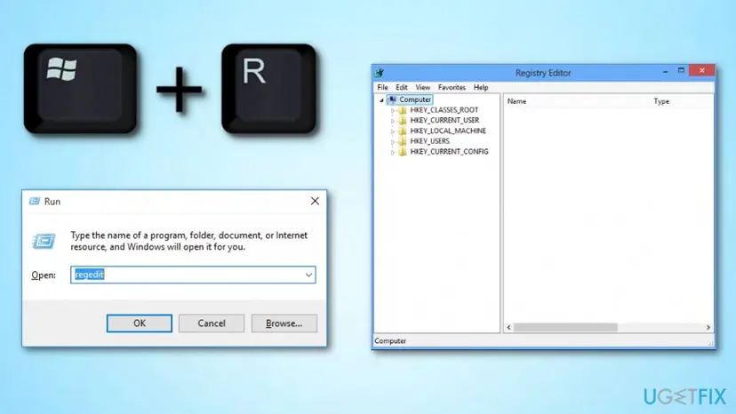The height and width of the screenshot is (414, 736).
Task: Click Cancel in the Run dialog
Action: point(212,323)
